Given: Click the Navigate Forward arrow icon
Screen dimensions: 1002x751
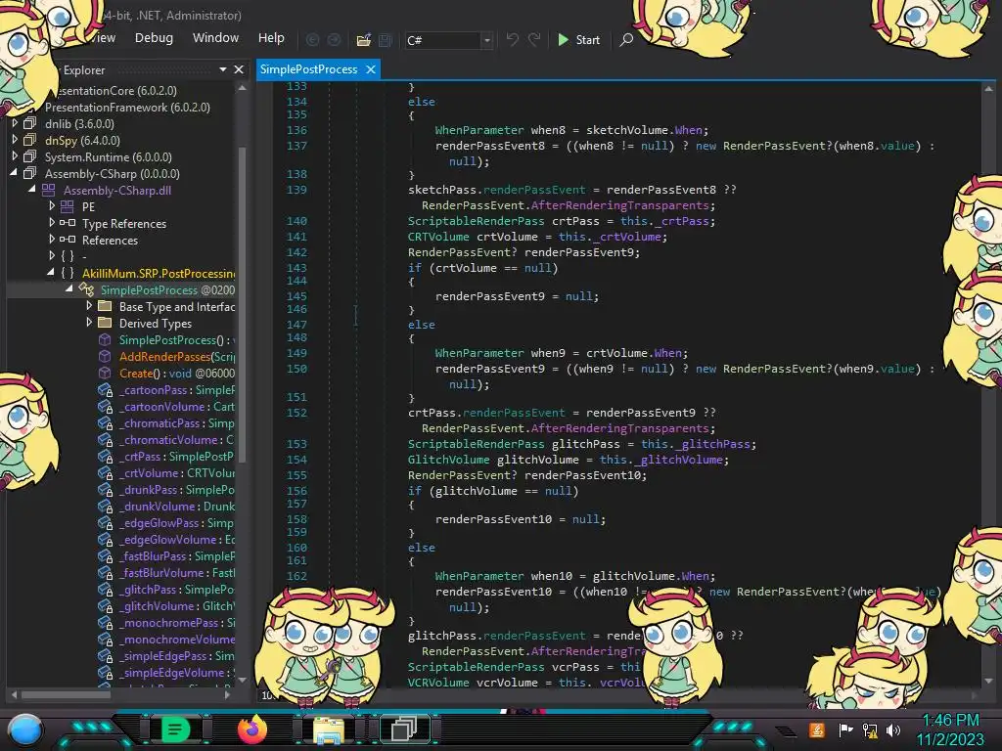Looking at the screenshot, I should pyautogui.click(x=335, y=40).
